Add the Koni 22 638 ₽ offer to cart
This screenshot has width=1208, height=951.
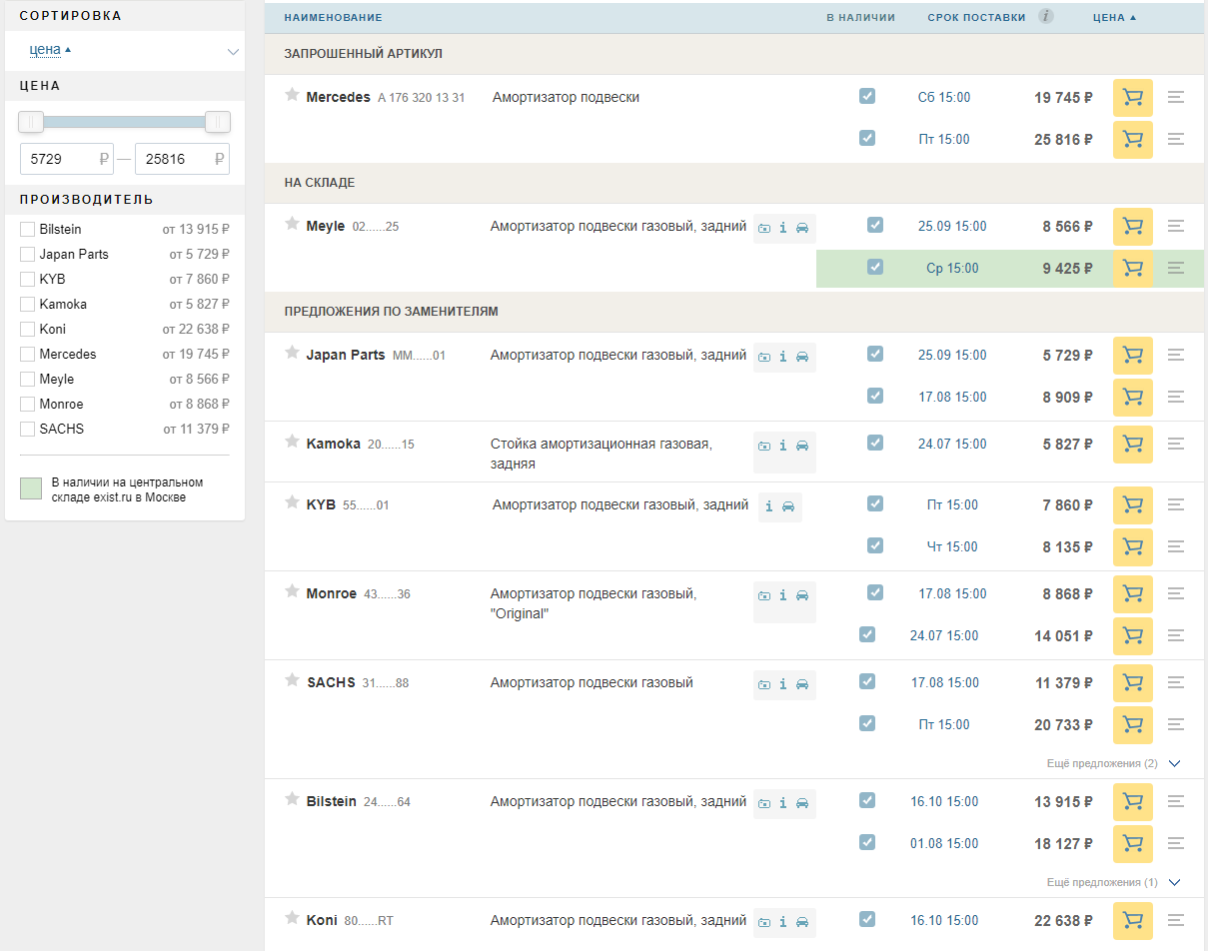1132,921
